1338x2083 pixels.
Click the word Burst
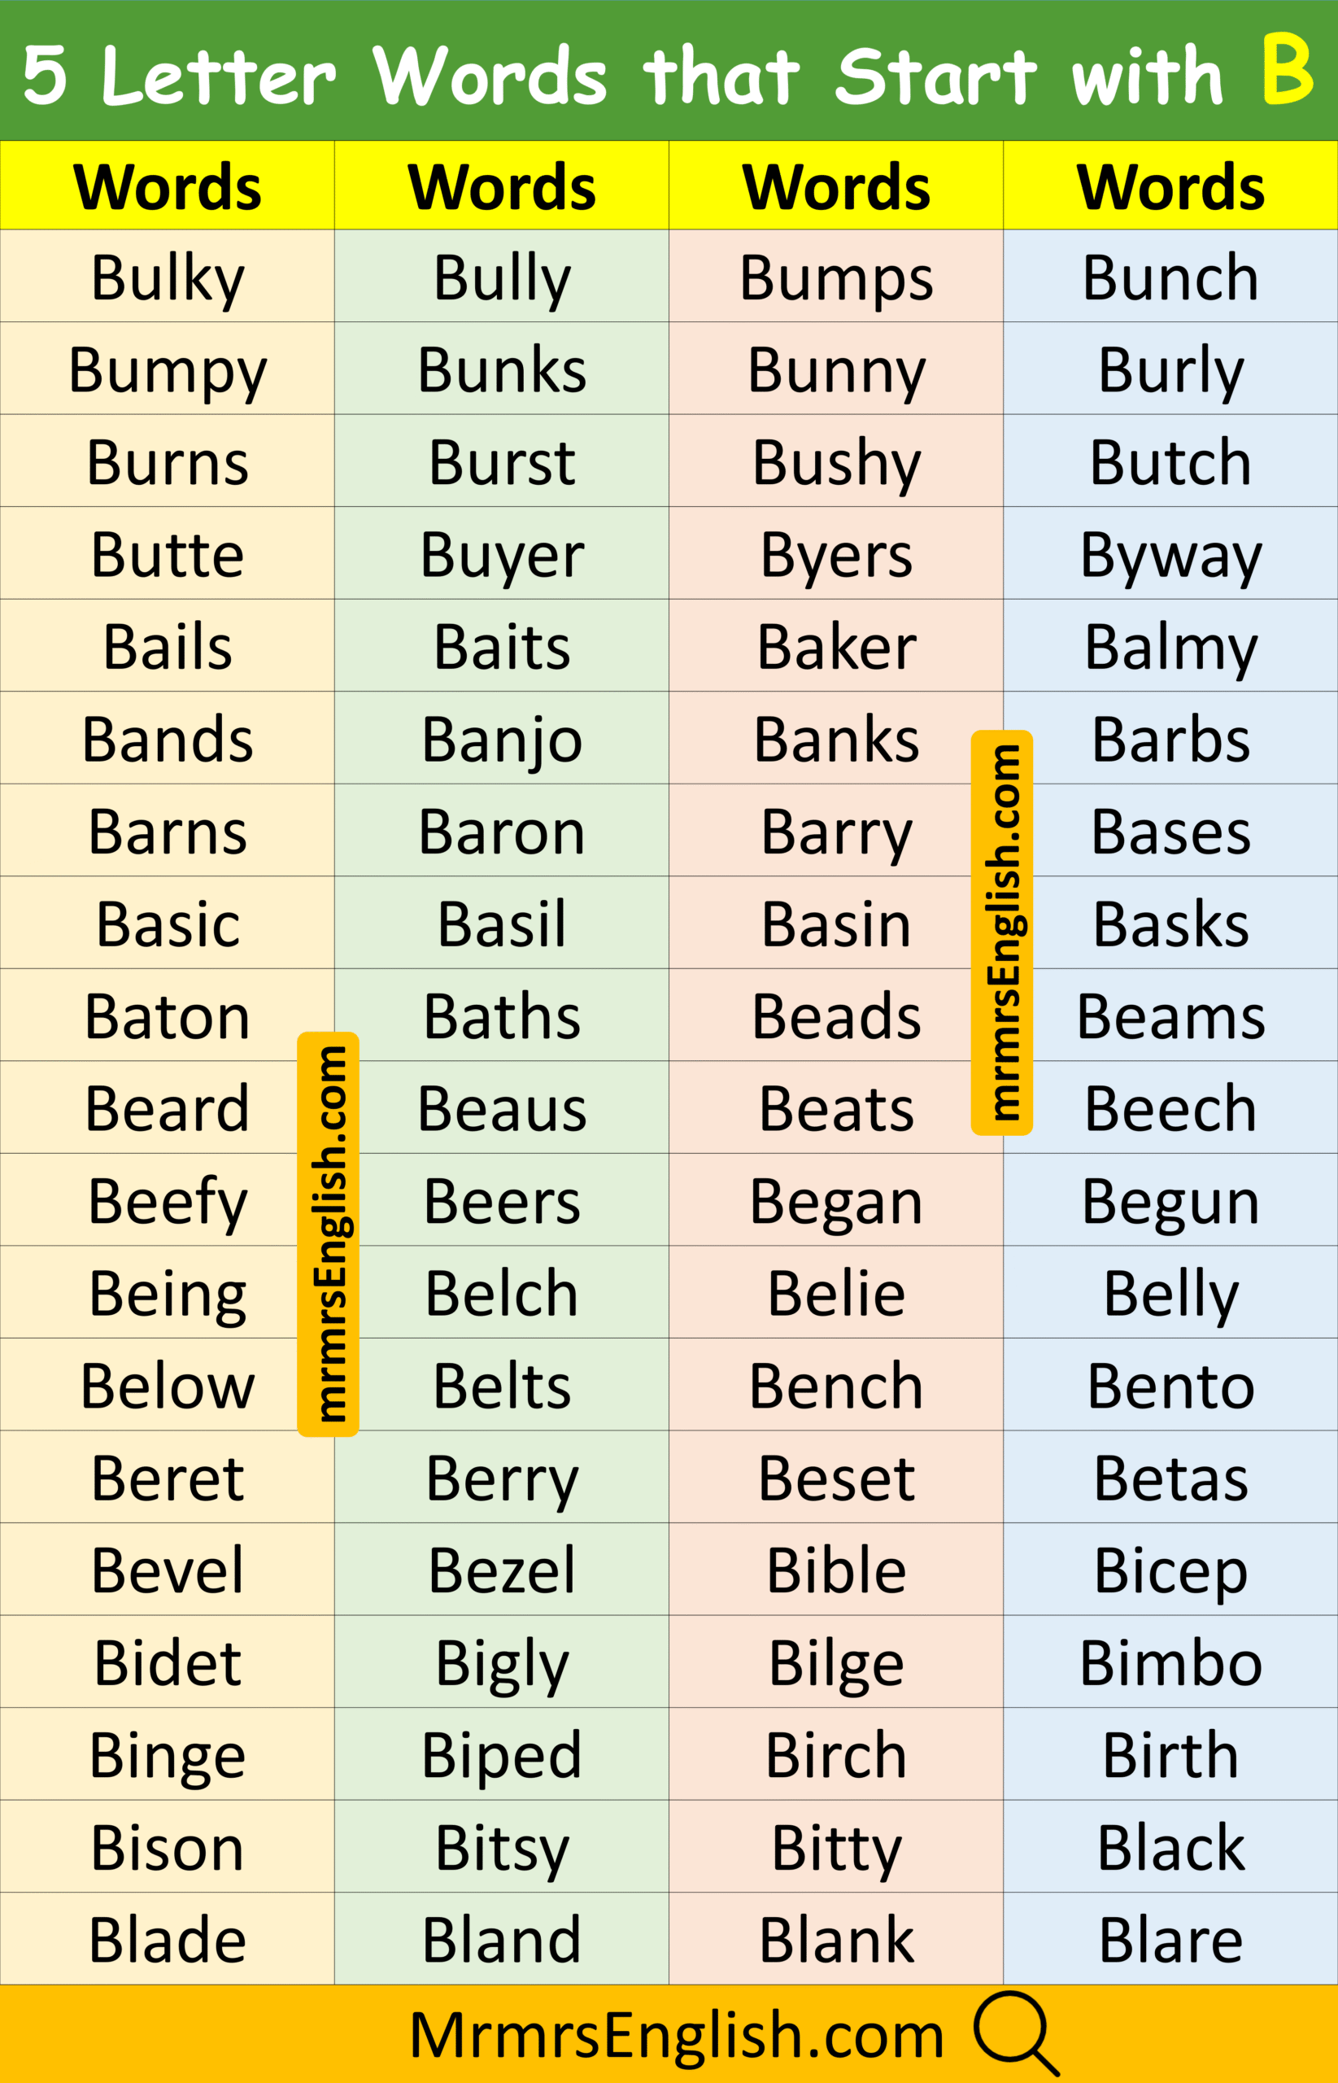pos(501,462)
